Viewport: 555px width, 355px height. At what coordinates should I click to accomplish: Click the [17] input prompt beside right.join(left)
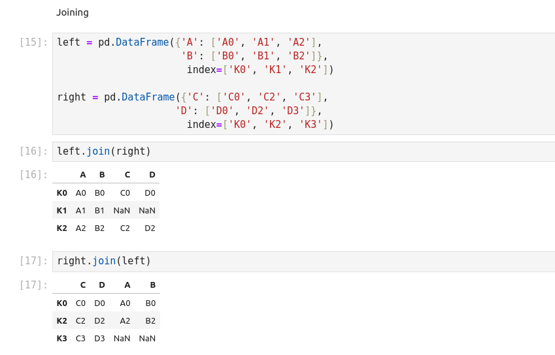(x=33, y=261)
